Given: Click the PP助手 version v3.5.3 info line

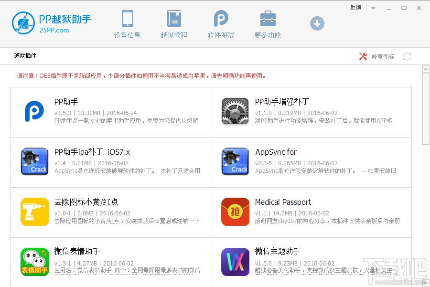Looking at the screenshot, I should [96, 113].
